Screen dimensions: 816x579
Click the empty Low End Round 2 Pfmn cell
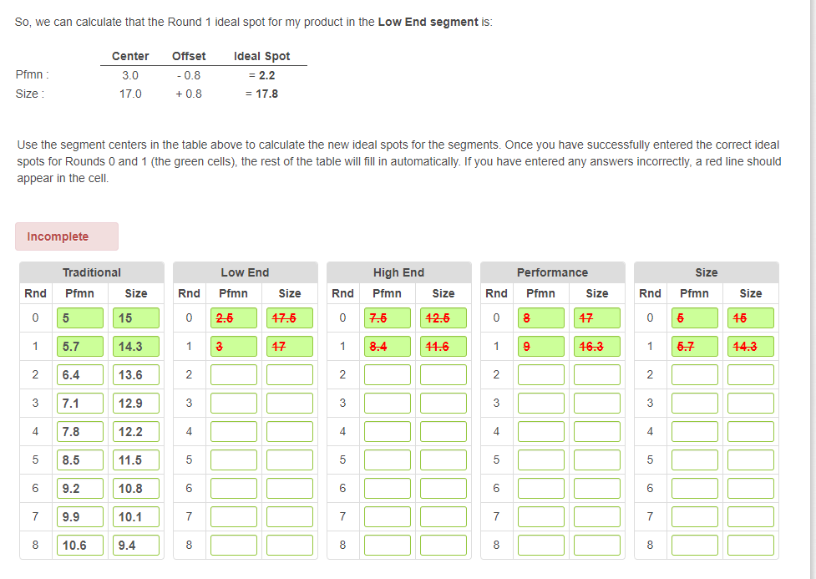click(233, 374)
